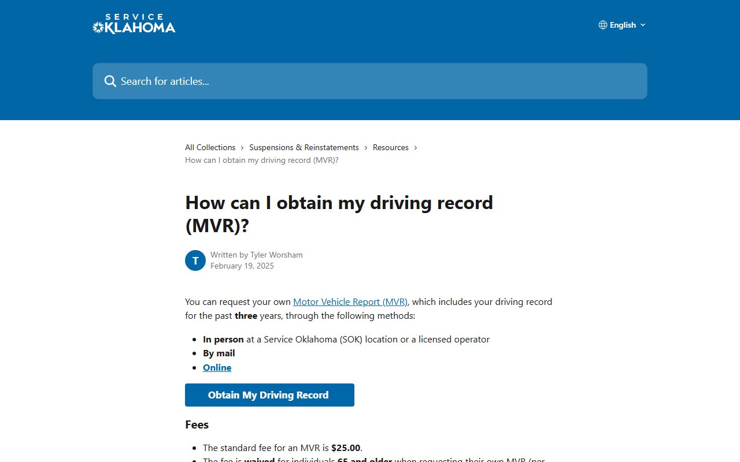Viewport: 740px width, 462px height.
Task: Click current page breadcrumb text about driving record
Action: (x=262, y=160)
